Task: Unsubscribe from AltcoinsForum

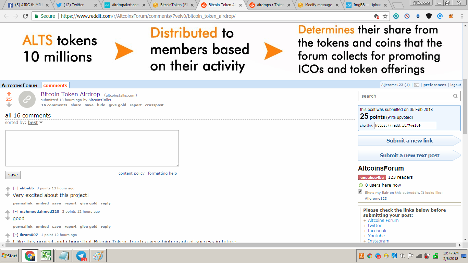Action: tap(372, 177)
